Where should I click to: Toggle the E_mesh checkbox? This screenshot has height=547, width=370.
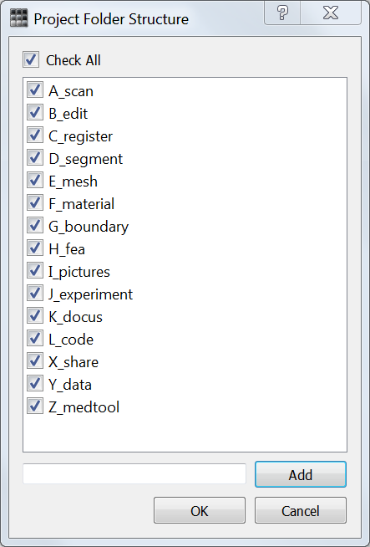[35, 181]
